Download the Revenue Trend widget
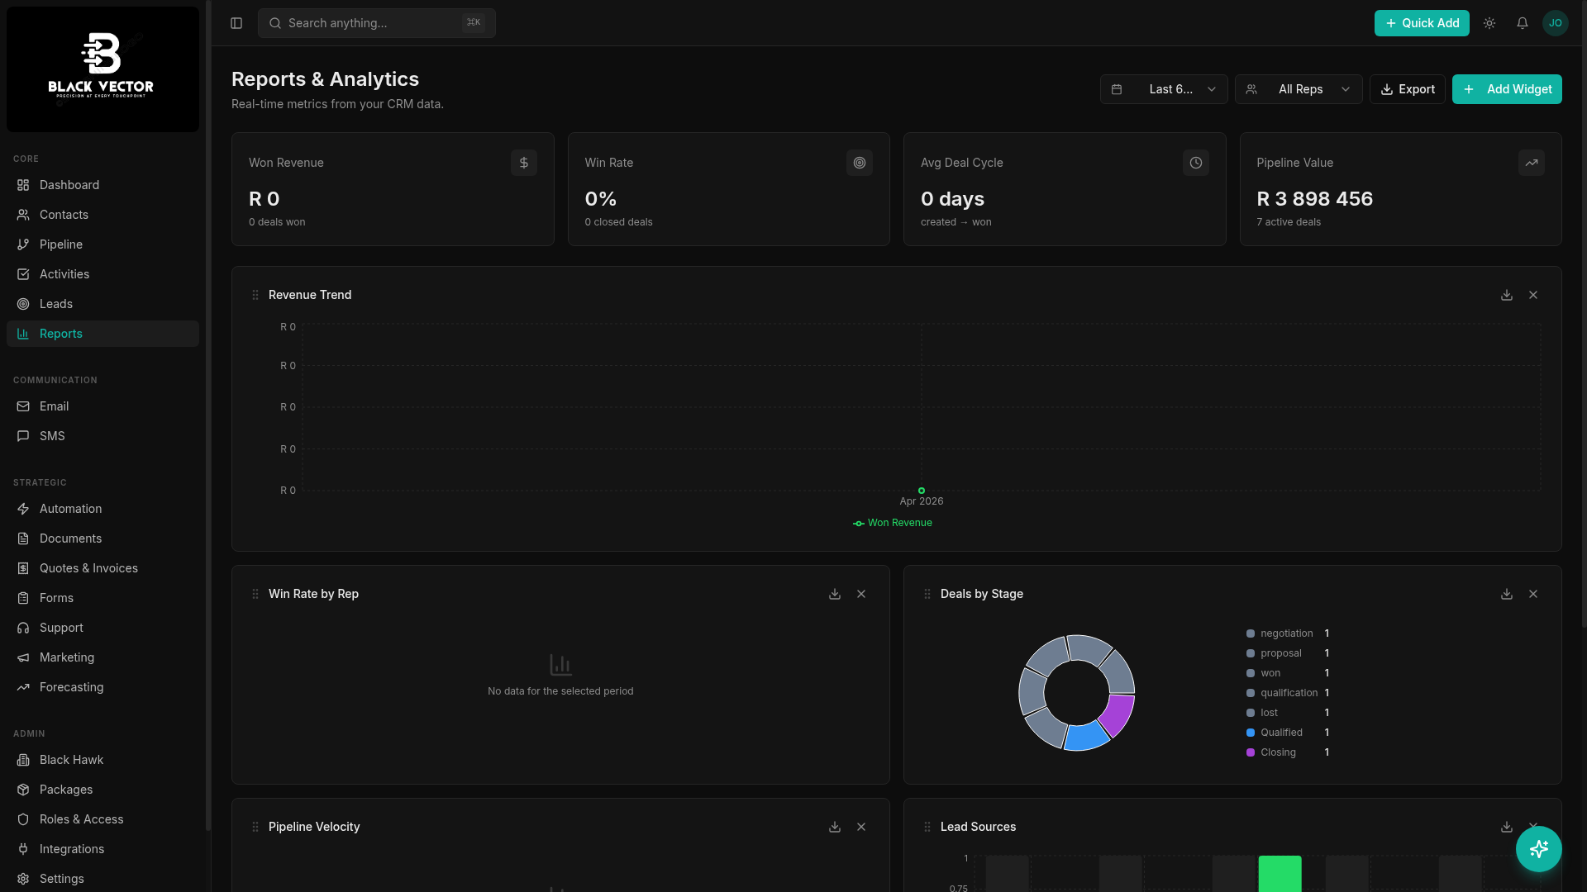1587x892 pixels. 1507,295
